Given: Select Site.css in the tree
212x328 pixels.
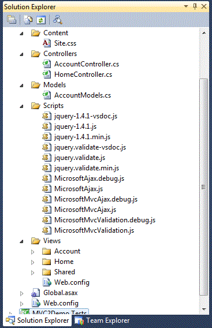Looking at the screenshot, I should click(65, 43).
